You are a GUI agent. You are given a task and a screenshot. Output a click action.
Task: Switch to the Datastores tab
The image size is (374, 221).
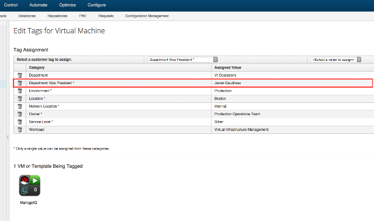tap(27, 16)
